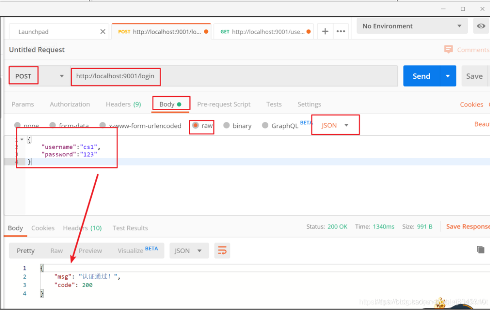
Task: Open the tab options ellipsis menu
Action: coord(341,31)
